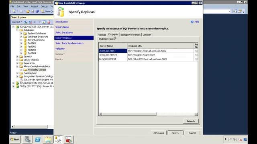Expand the DUSQL2012TEST server node

coord(13,86)
